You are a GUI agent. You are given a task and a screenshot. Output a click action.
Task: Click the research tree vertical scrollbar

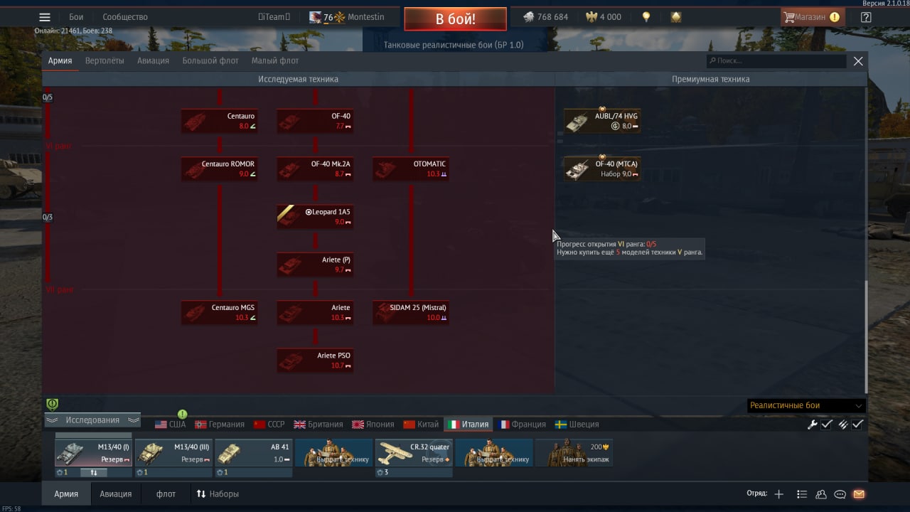[x=865, y=336]
